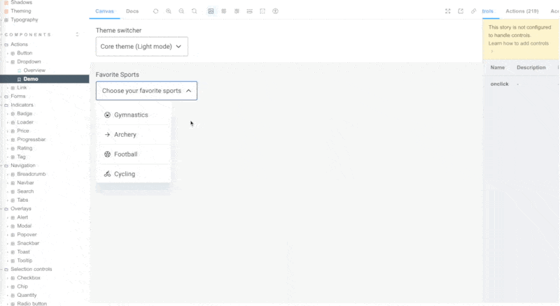Toggle the outline tool icon
This screenshot has width=560, height=306.
coord(262,11)
